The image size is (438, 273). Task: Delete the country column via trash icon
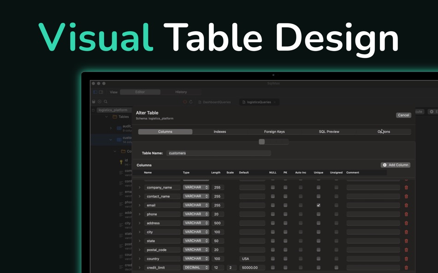[406, 259]
